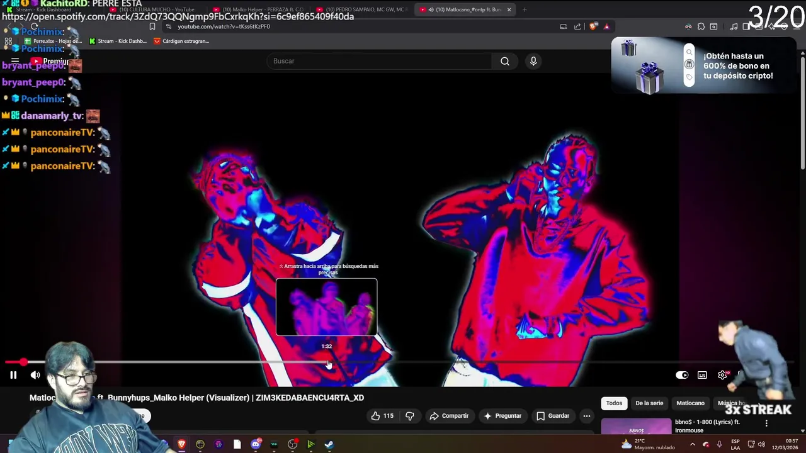Open the Perre.xlsx Hojas bookmark
Viewport: 806px width, 453px height.
53,41
